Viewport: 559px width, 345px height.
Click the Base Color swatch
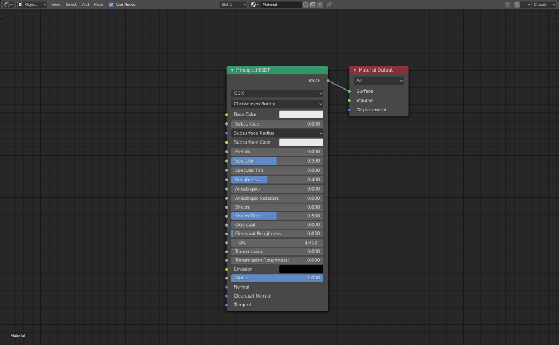pyautogui.click(x=301, y=115)
